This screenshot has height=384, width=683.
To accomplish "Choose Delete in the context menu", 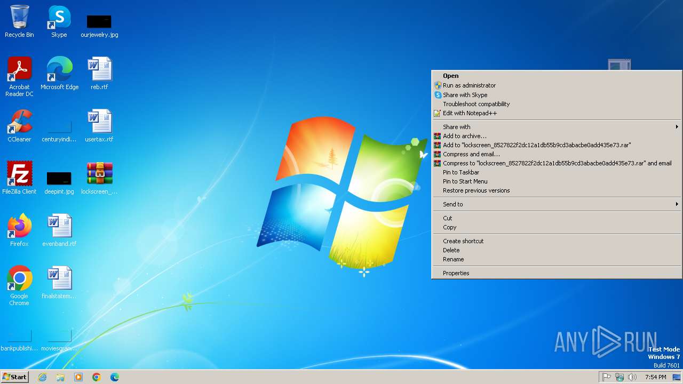I will [557, 250].
